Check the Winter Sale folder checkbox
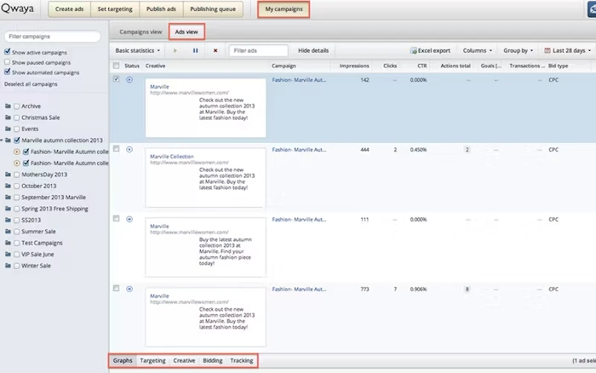This screenshot has height=373, width=596. click(x=17, y=266)
